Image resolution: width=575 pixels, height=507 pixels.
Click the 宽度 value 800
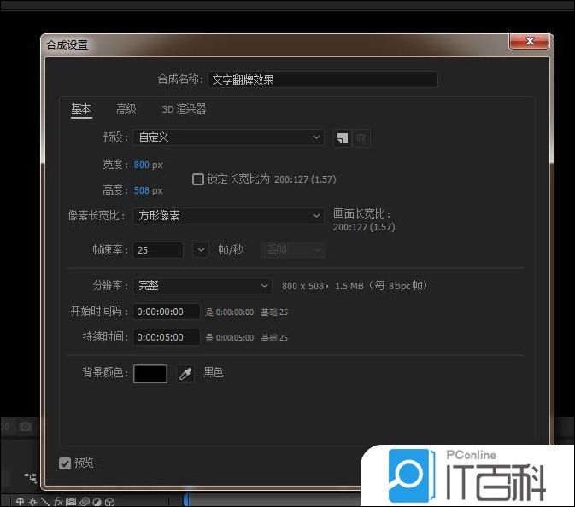click(x=142, y=165)
